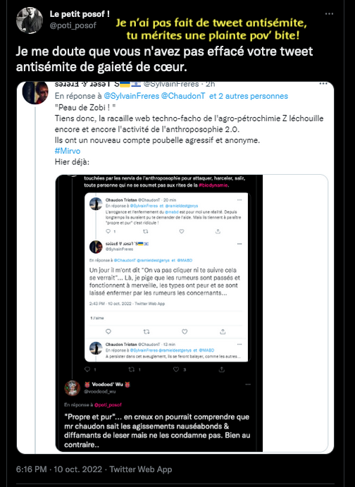Screen dimensions: 355x487
Task: Open the @SylvainFreres mention link
Action: [131, 96]
